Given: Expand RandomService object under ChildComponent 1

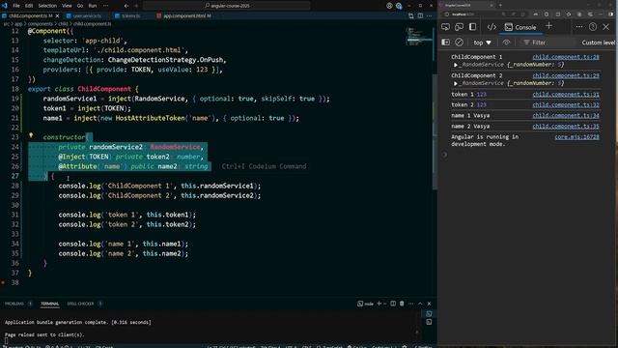Looking at the screenshot, I should [456, 65].
